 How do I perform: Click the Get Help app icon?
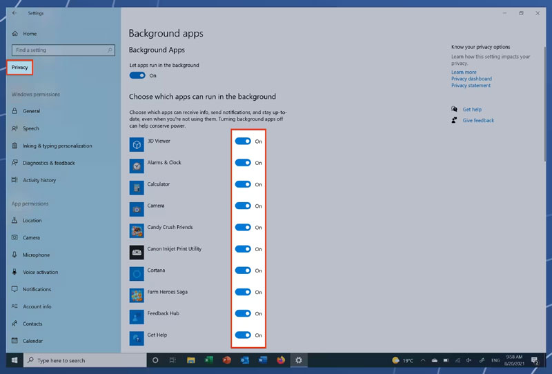point(137,338)
